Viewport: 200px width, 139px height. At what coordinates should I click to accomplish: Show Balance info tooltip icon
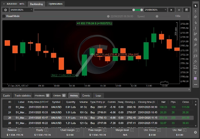click(x=20, y=130)
